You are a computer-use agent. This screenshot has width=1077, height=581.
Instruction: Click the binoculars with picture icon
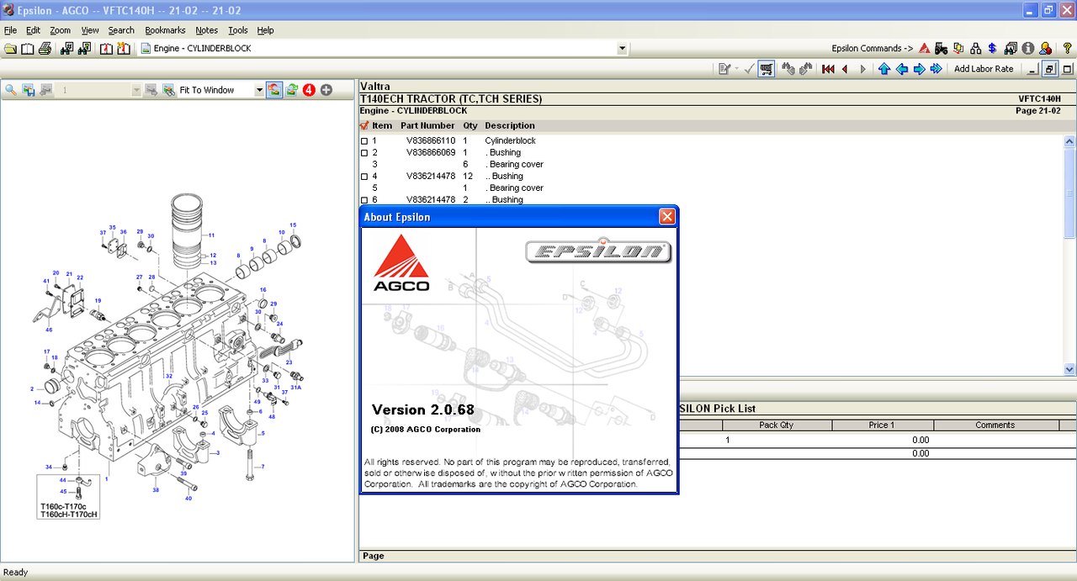tap(84, 49)
